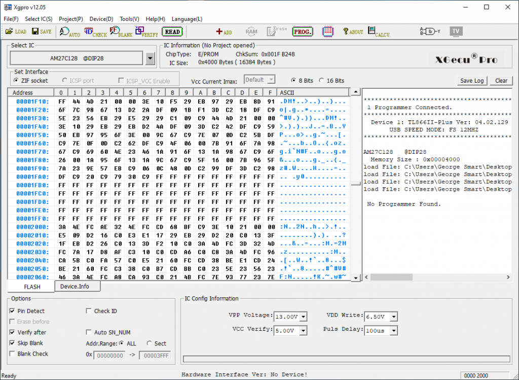
Task: Click the READ chip toolbar button
Action: coord(172,32)
